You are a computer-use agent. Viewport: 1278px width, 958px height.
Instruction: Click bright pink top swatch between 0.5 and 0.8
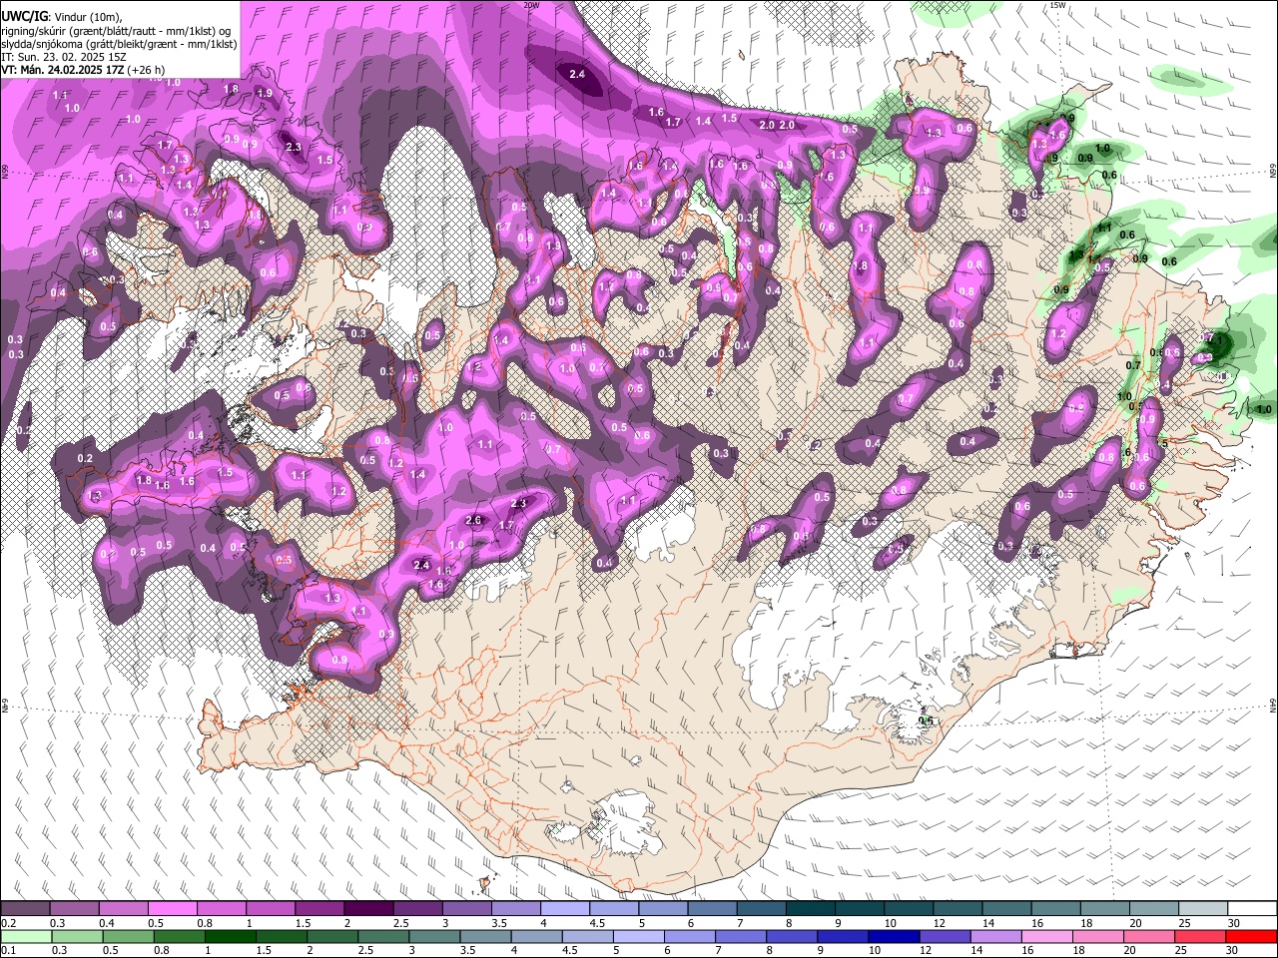tap(172, 909)
